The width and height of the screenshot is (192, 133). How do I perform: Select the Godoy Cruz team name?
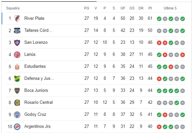pyautogui.click(x=35, y=115)
